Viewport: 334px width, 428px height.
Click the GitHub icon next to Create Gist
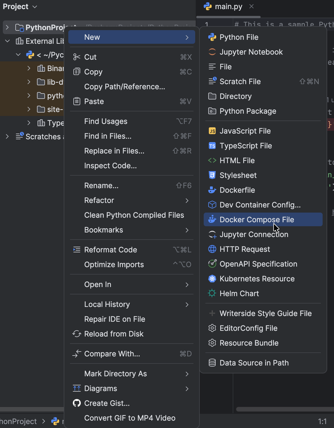[77, 403]
